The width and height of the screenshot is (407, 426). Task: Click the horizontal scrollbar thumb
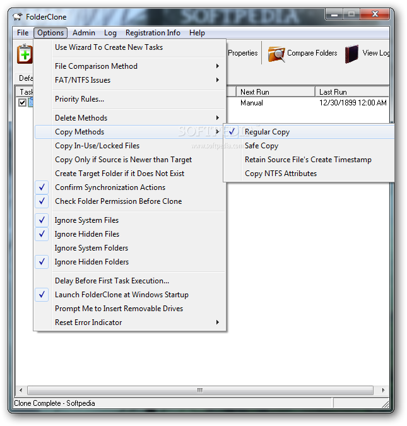pyautogui.click(x=200, y=391)
